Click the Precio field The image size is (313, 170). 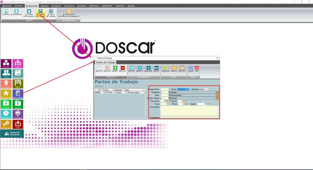[x=183, y=104]
